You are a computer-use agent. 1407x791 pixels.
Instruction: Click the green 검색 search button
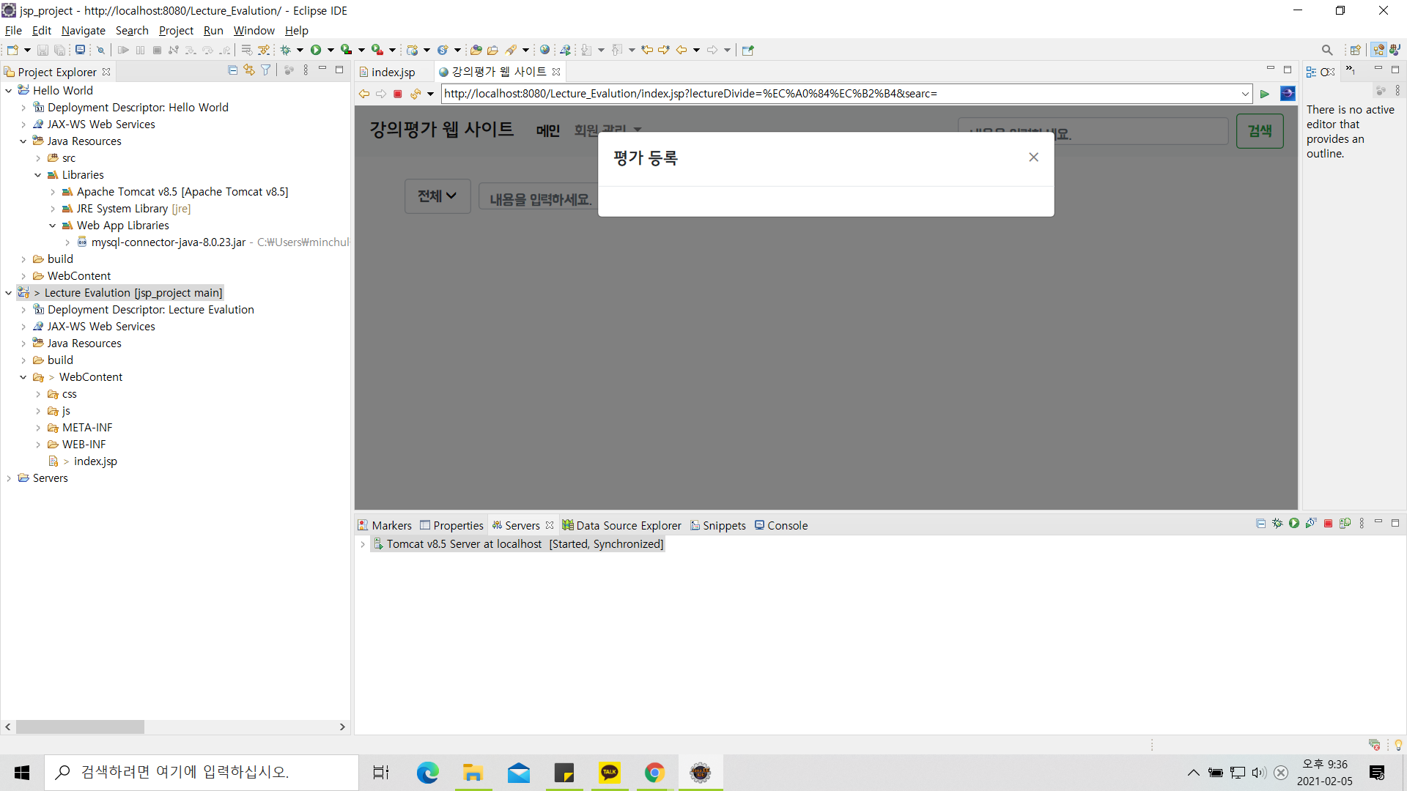tap(1260, 131)
